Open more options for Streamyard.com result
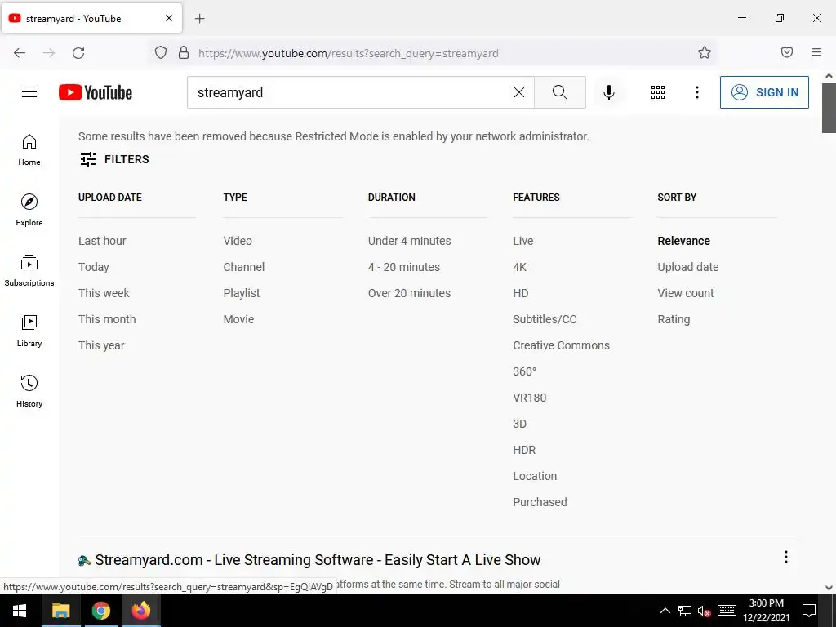The width and height of the screenshot is (836, 627). [x=786, y=557]
